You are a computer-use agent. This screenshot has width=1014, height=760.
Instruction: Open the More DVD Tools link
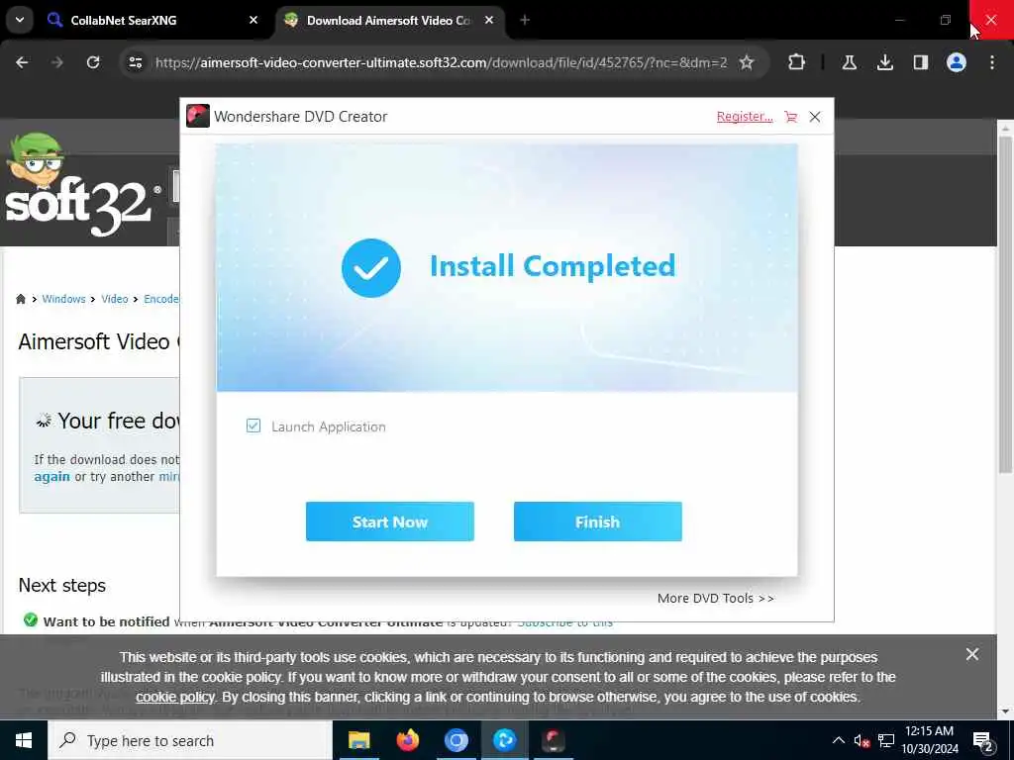click(715, 599)
